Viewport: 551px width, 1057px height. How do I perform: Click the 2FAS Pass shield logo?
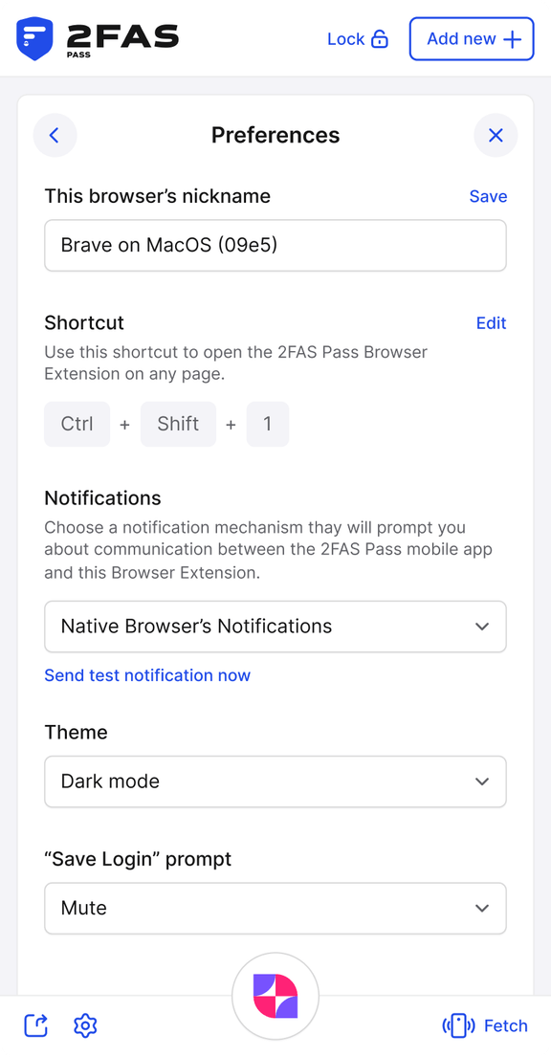(x=32, y=38)
